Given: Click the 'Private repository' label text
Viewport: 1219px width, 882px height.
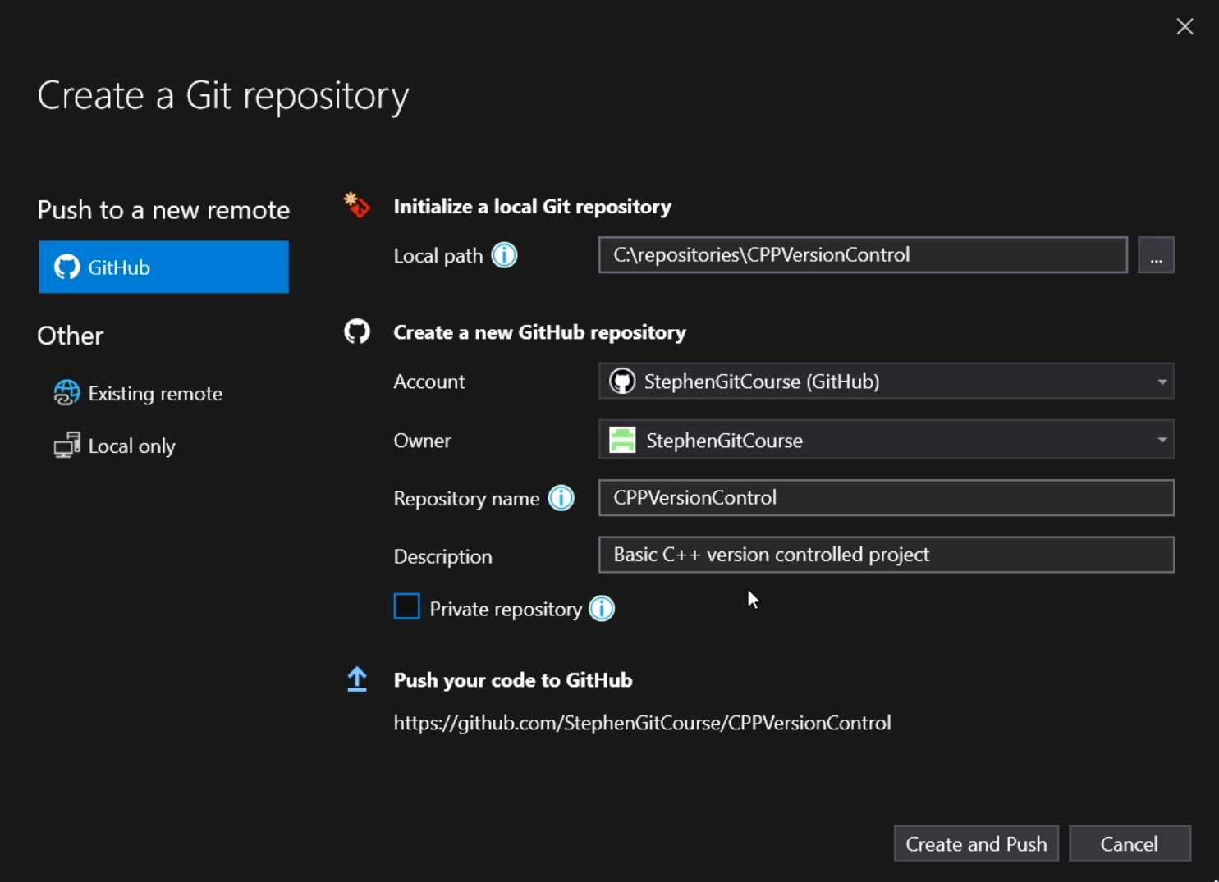Looking at the screenshot, I should (506, 610).
